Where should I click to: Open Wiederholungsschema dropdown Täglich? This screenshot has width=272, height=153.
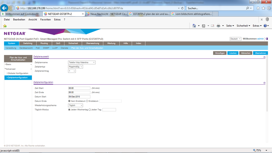pos(75,105)
